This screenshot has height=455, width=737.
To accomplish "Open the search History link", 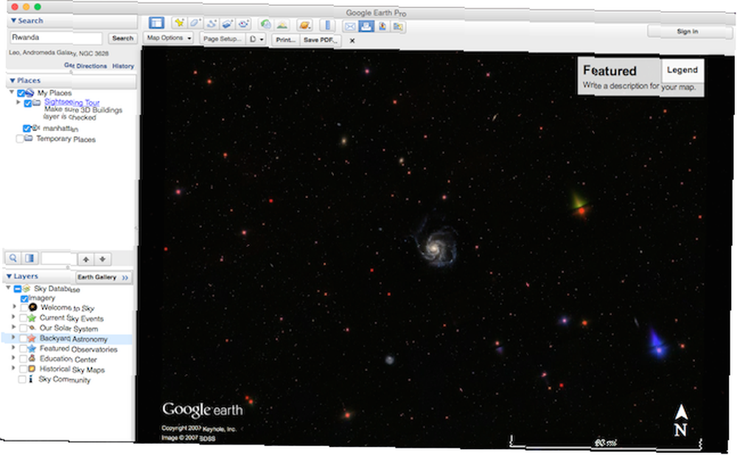I will point(123,66).
